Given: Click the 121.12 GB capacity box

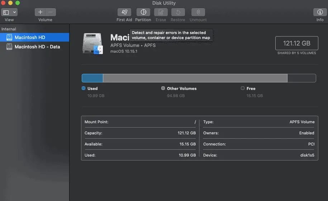Looking at the screenshot, I should click(296, 43).
